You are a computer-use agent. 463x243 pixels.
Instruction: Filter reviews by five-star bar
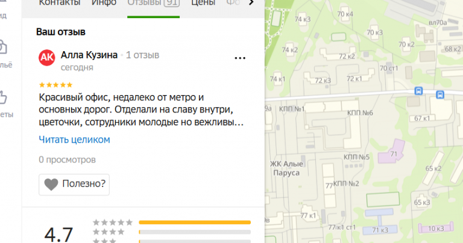195,223
